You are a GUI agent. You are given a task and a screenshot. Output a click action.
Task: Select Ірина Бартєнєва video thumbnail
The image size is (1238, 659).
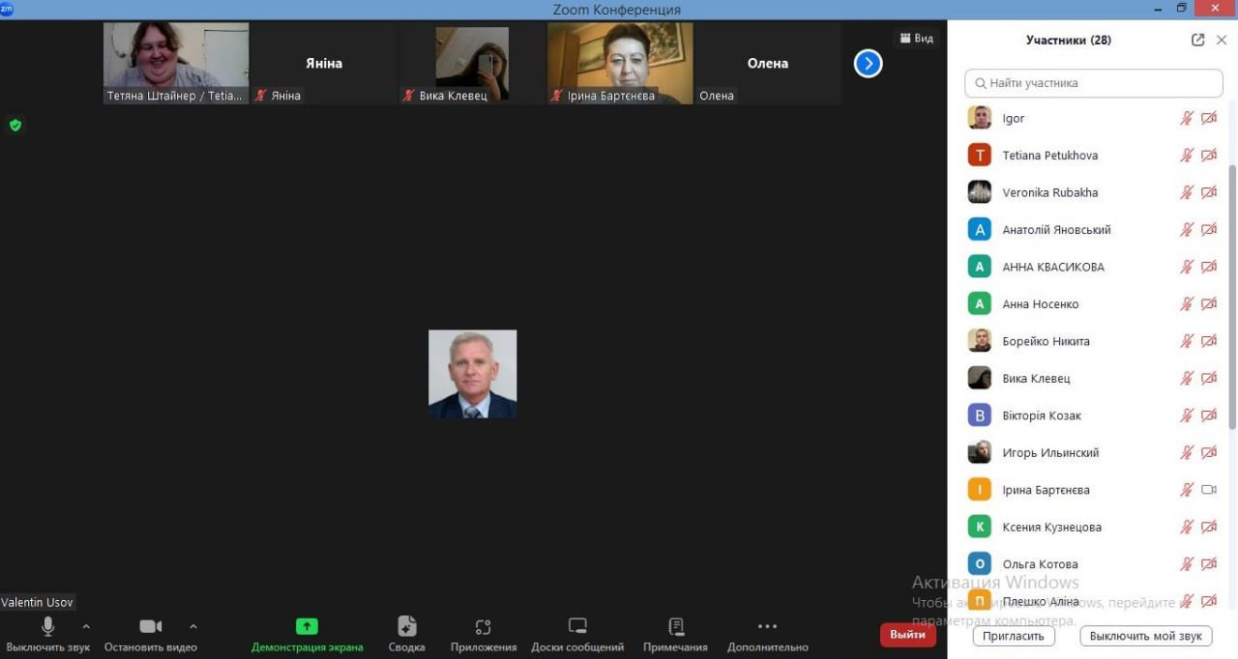point(620,63)
